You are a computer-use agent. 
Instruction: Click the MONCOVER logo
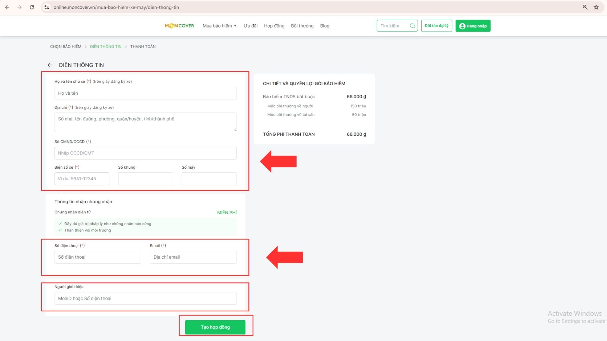point(179,26)
